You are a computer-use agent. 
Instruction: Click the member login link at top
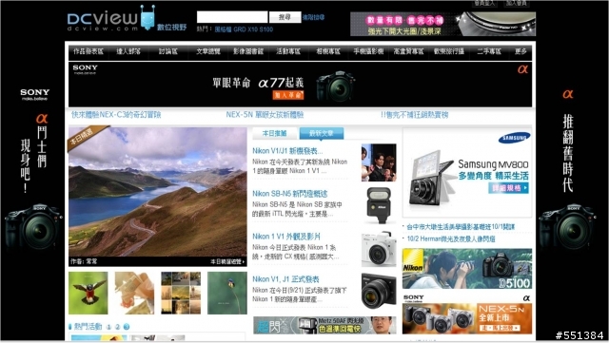(484, 3)
